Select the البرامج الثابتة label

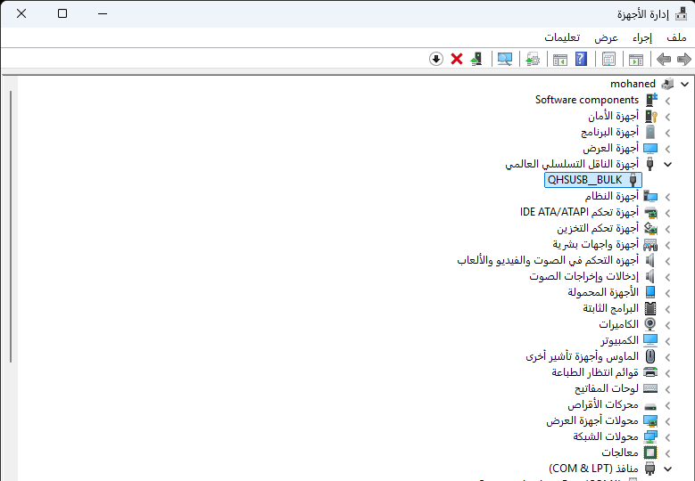[x=611, y=308]
